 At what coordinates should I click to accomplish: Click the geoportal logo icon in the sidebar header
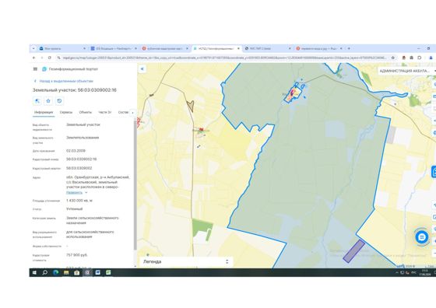click(x=44, y=69)
